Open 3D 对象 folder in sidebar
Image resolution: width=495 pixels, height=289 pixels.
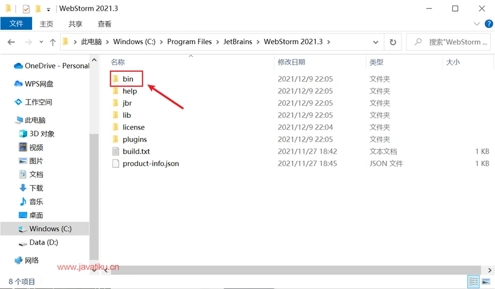pos(37,134)
